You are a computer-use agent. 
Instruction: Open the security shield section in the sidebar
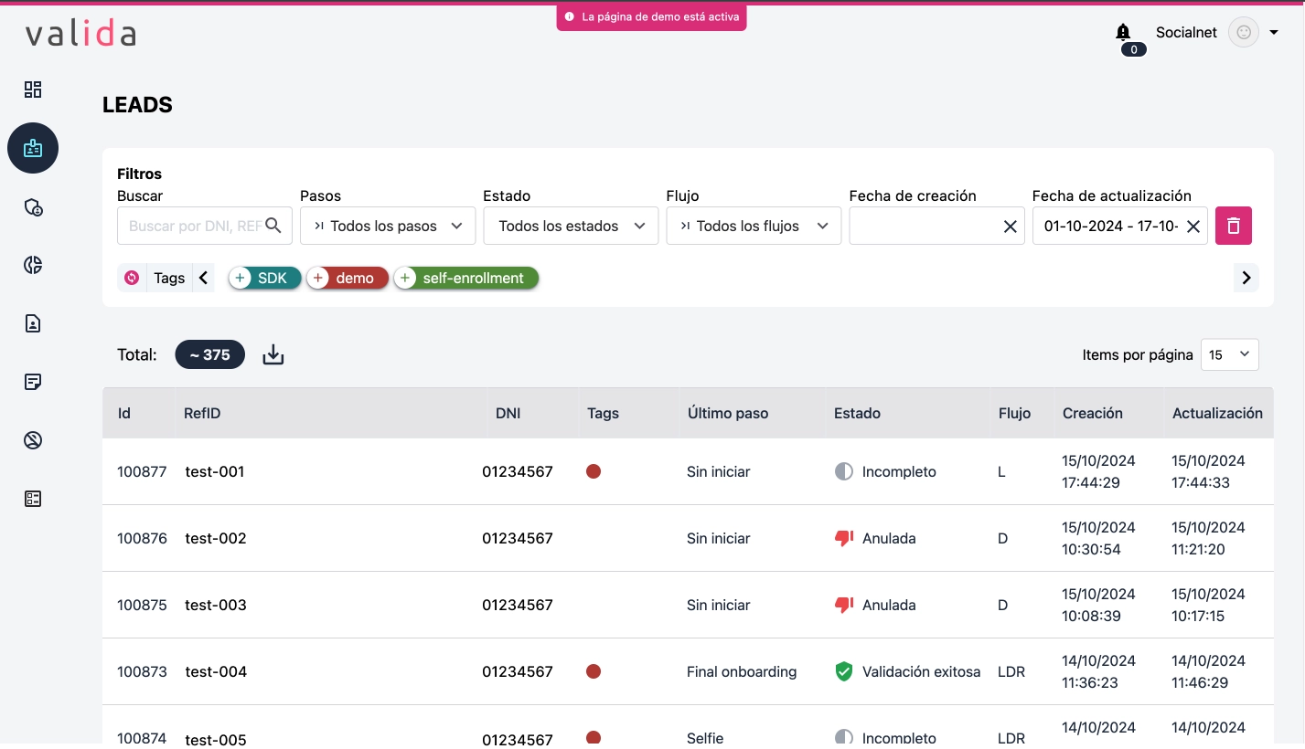(x=33, y=207)
